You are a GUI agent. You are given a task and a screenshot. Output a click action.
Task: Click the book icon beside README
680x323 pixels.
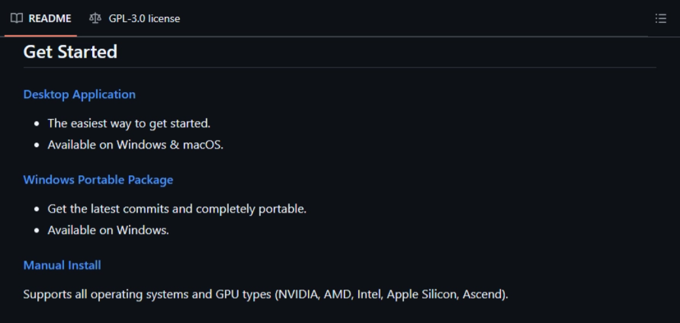coord(16,18)
